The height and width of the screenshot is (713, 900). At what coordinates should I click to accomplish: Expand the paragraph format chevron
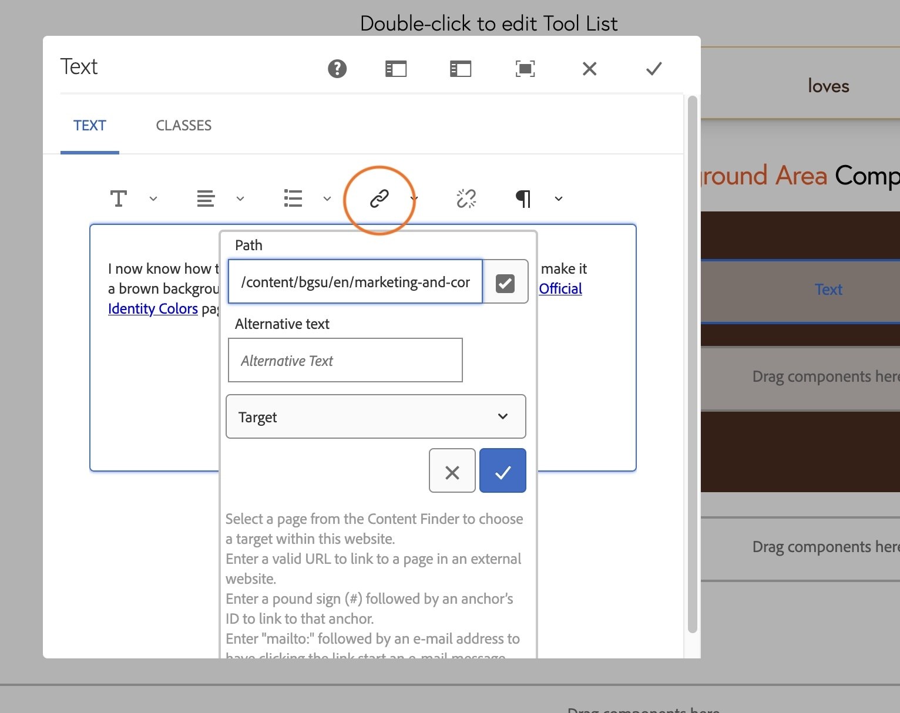click(559, 199)
